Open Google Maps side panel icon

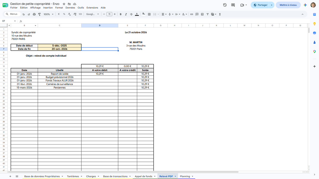(314, 51)
